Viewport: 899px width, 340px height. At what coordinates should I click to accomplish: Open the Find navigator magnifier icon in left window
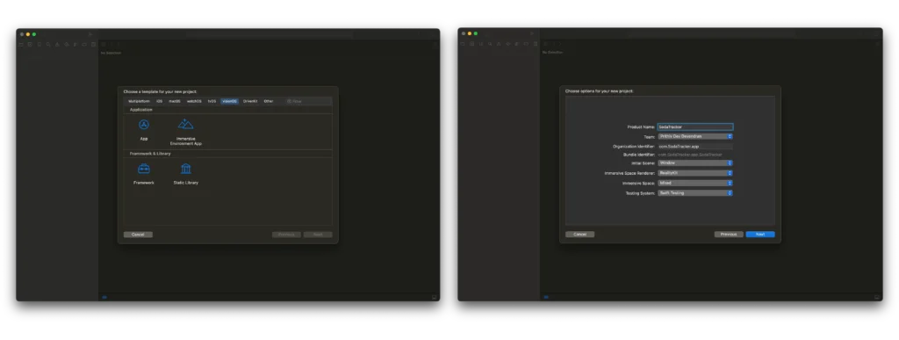click(x=48, y=44)
